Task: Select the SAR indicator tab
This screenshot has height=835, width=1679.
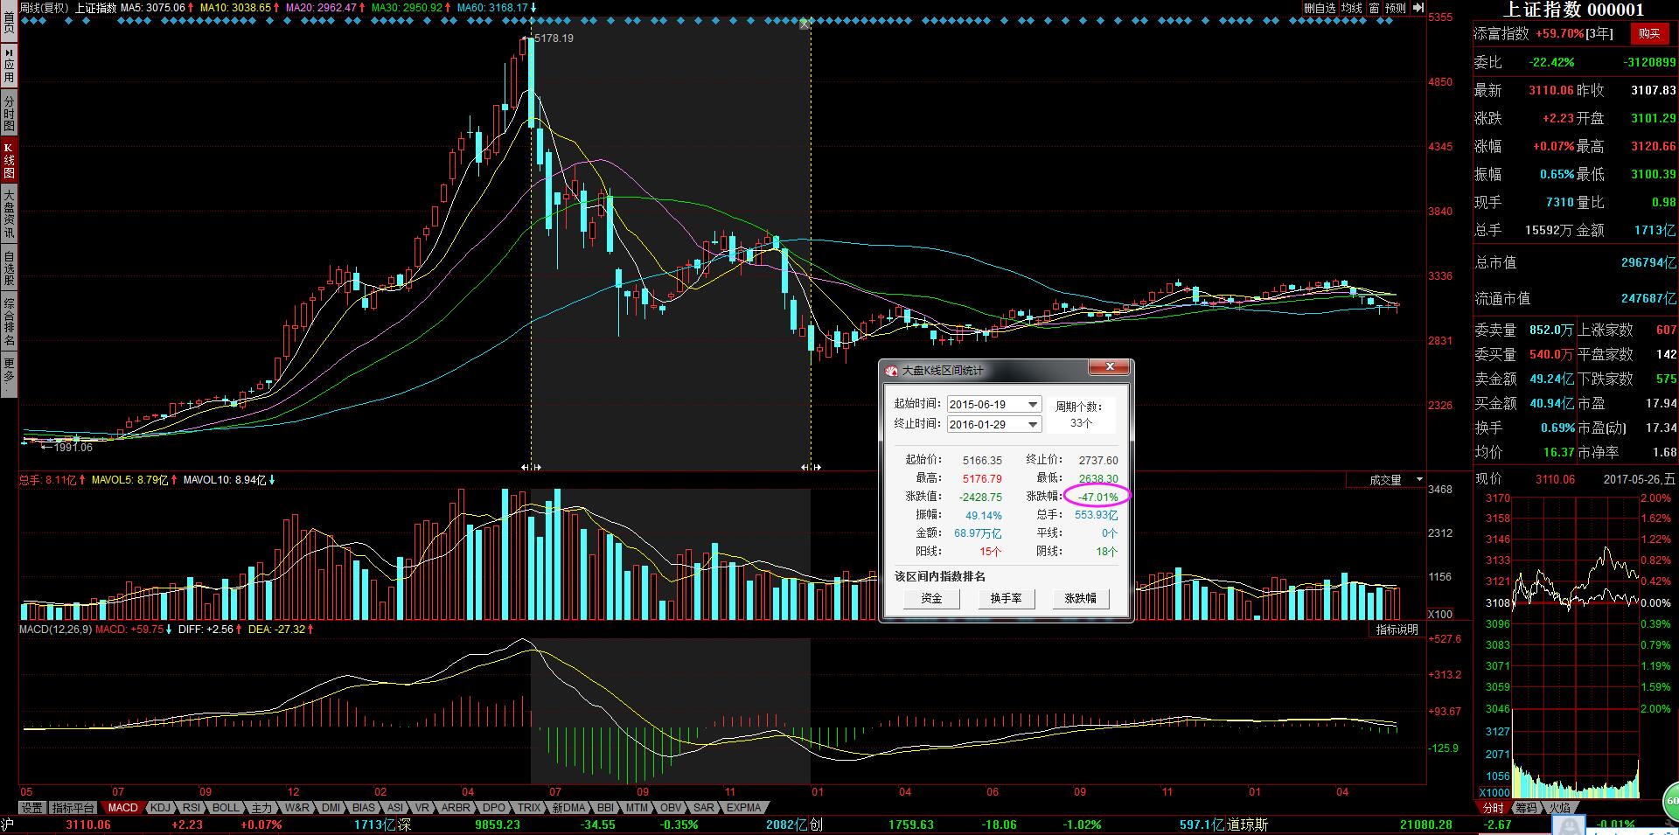Action: 704,808
